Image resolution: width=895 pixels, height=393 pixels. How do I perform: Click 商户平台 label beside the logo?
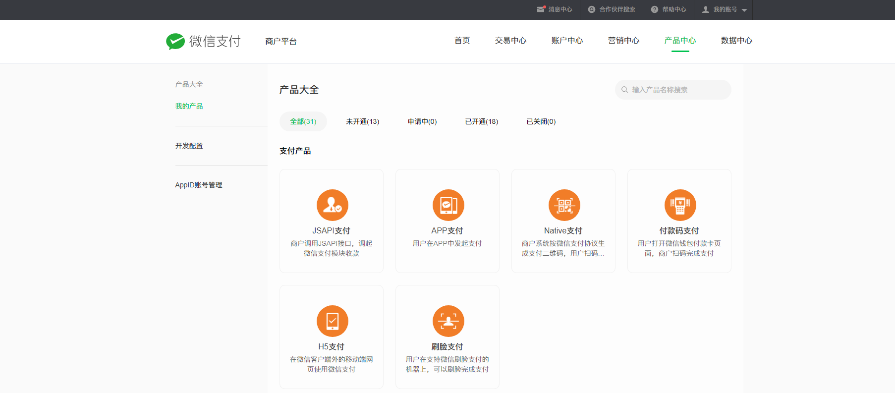[x=281, y=41]
